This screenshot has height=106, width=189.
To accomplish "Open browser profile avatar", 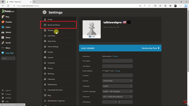I will [x=175, y=6].
